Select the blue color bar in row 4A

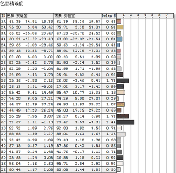point(119,39)
